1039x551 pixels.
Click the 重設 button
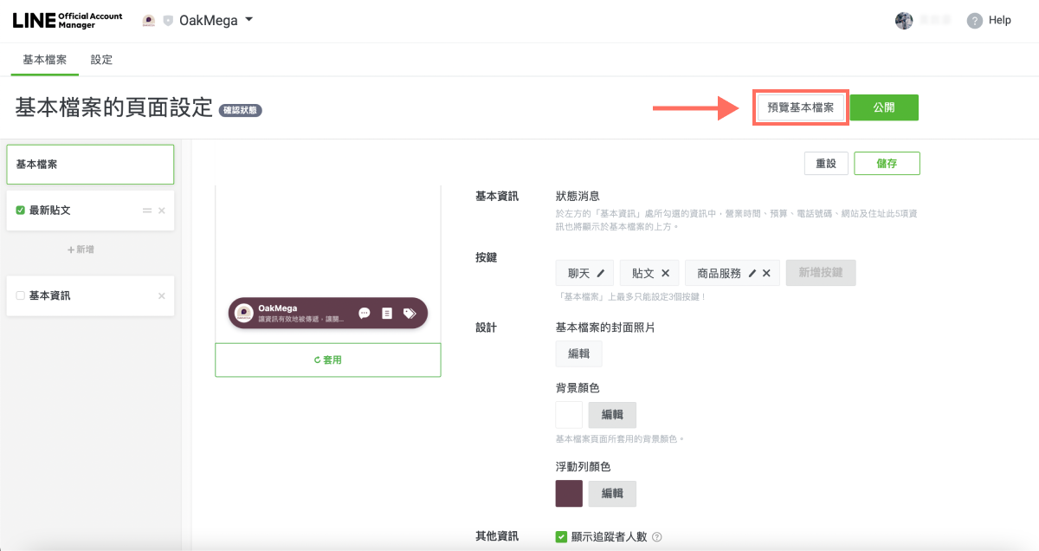[826, 163]
